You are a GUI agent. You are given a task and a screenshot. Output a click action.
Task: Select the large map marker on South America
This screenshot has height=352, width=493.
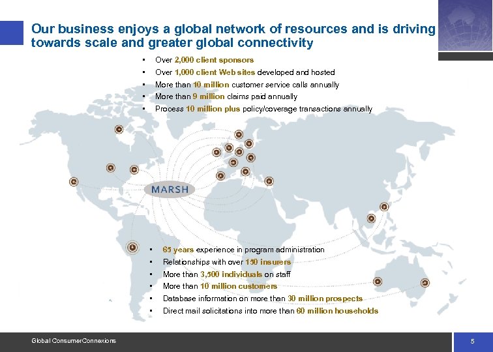[132, 247]
